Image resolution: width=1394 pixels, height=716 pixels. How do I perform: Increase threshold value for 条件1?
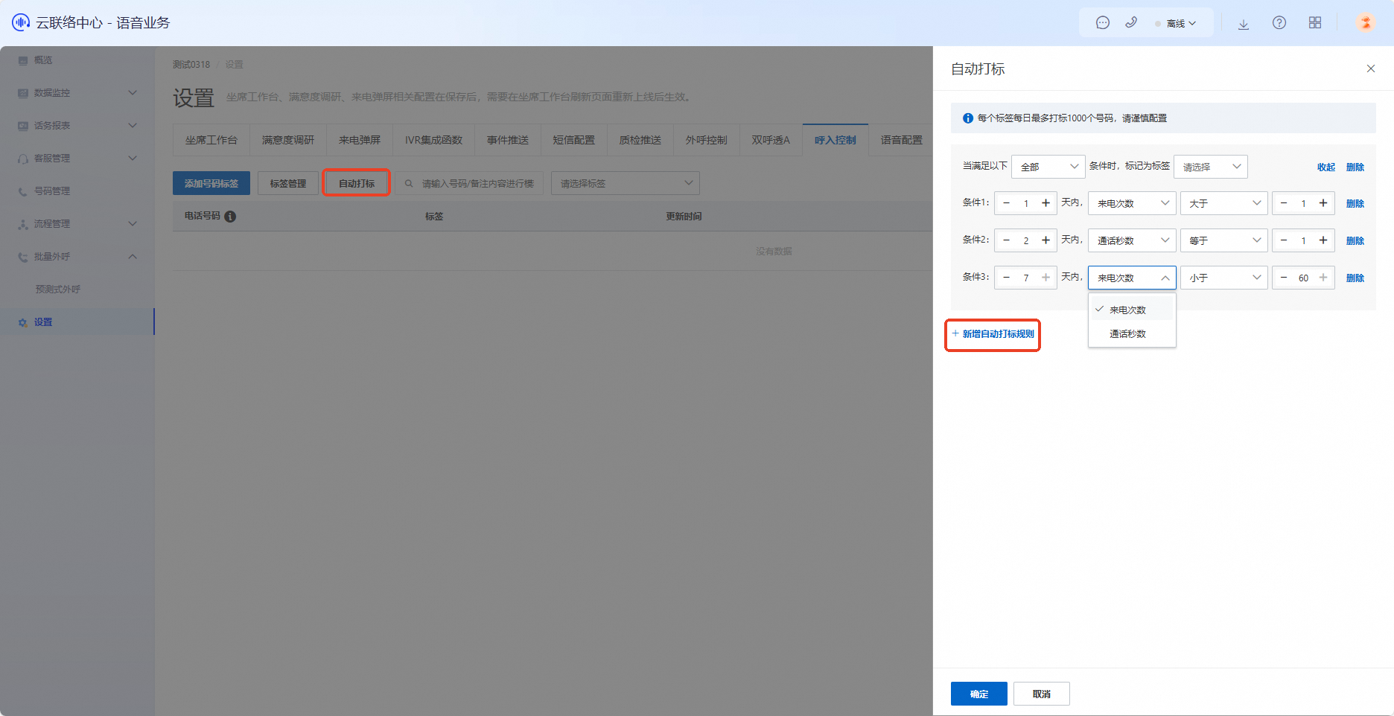[x=1323, y=203]
